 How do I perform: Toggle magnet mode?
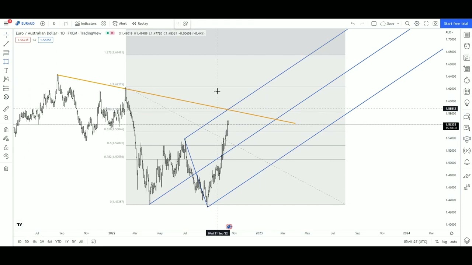pyautogui.click(x=6, y=130)
